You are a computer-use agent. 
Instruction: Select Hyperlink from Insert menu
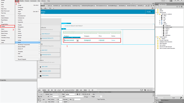[x=28, y=22]
